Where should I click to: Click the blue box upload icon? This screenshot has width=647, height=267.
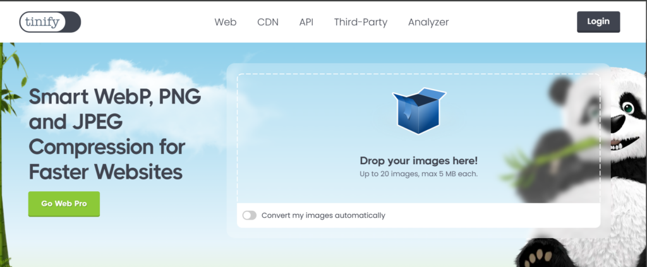coord(419,111)
